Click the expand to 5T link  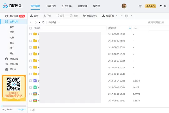point(22,110)
